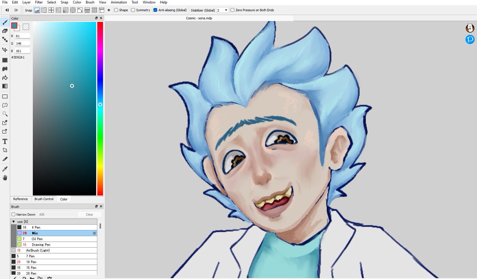Image resolution: width=477 pixels, height=279 pixels.
Task: Enable the radial snap
Action: 66,10
